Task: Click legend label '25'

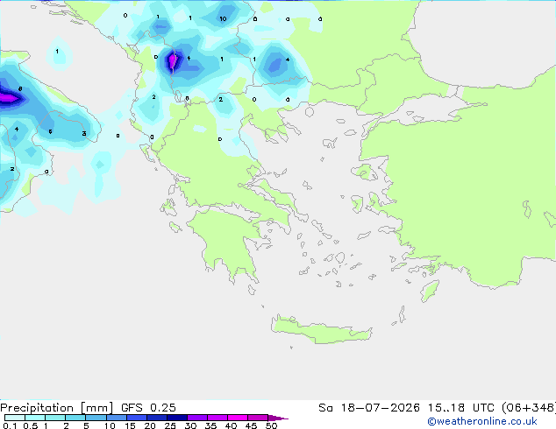Action: point(170,425)
